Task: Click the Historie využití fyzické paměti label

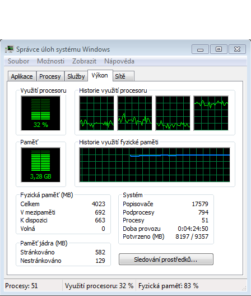Action: (x=119, y=142)
